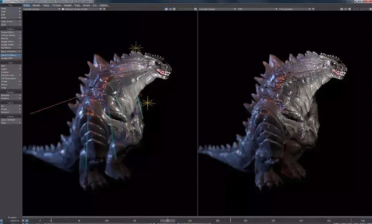Click the Mirror button
The height and width of the screenshot is (224, 372).
click(x=11, y=85)
